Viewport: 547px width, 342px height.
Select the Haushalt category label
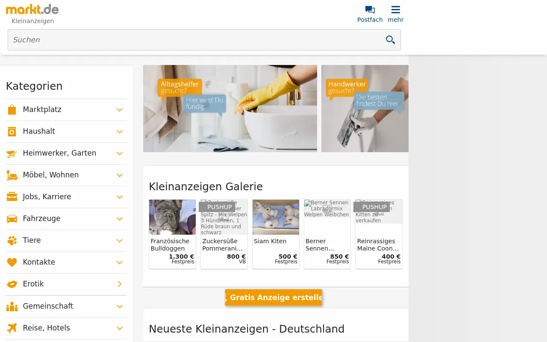tap(39, 131)
